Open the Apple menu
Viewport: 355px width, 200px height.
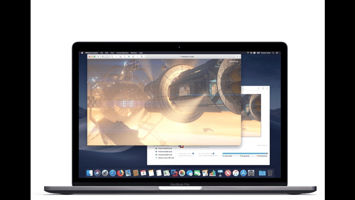[82, 53]
